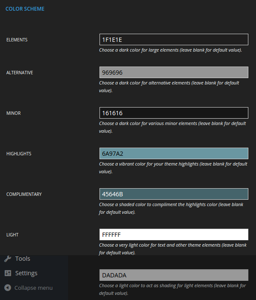Click the COLOR SCHEME section heading
Screen dimensions: 256x300
[25, 9]
